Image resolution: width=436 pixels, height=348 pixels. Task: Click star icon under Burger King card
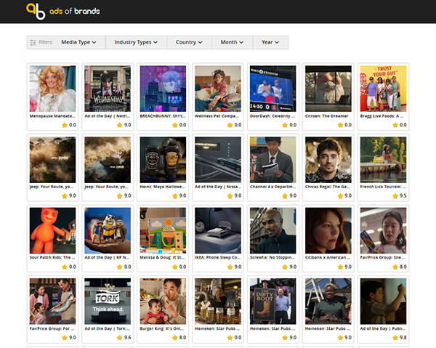pos(174,337)
